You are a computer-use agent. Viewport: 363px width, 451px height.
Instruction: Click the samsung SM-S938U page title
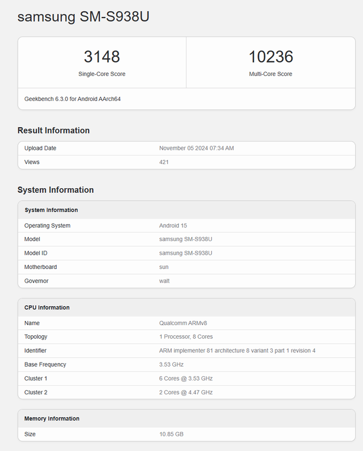(83, 17)
